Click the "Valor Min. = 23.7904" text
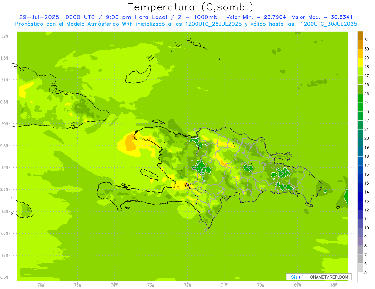Screen dimensions: 375x289 (x=256, y=17)
